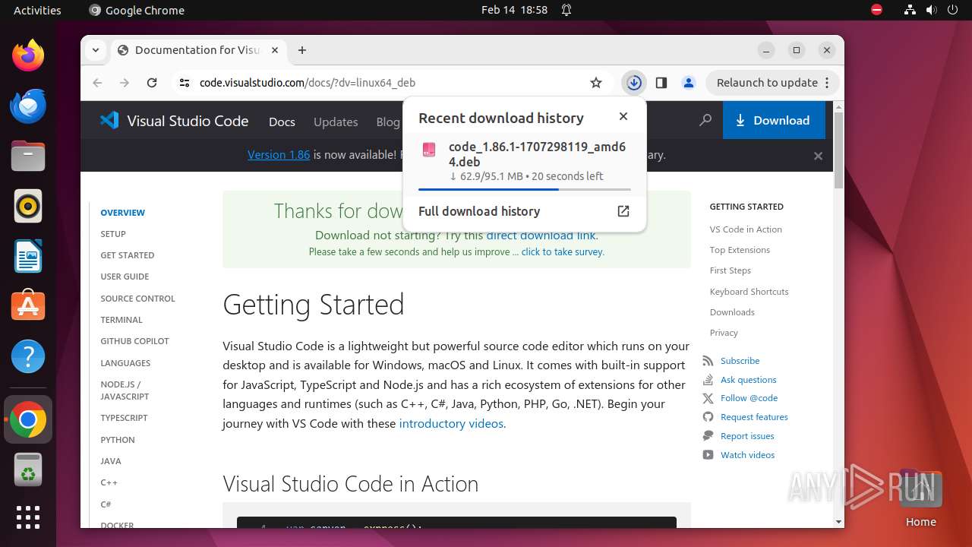Select User Guide in docs sidebar
Screen dimensions: 972x547
pyautogui.click(x=125, y=277)
